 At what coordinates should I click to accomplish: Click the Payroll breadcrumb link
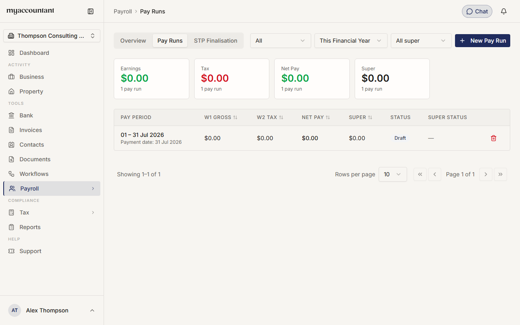123,11
